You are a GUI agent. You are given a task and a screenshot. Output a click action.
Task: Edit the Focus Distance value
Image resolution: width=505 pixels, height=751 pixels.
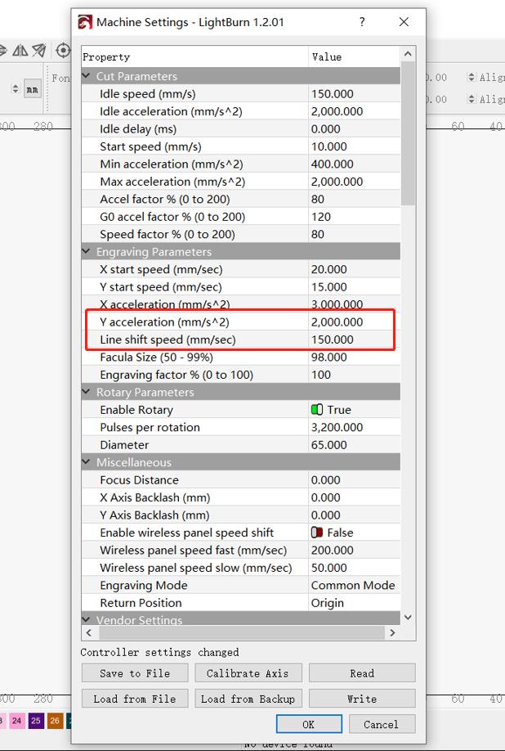pyautogui.click(x=355, y=480)
